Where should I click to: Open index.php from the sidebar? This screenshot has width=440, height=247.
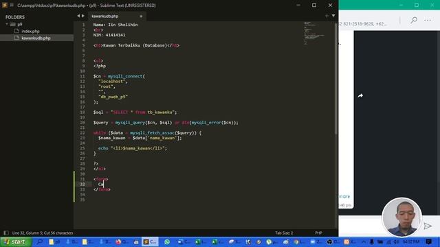(x=30, y=31)
